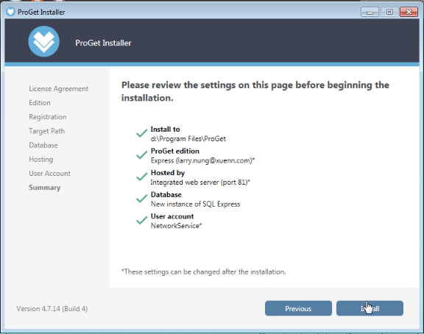Click the Version 4.7.14 (Build 4) label
The image size is (424, 334).
tap(52, 308)
